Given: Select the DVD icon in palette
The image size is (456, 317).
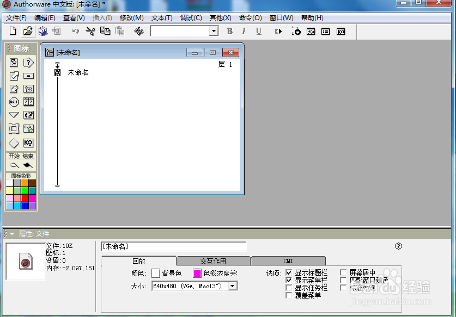Looking at the screenshot, I should coord(28,129).
